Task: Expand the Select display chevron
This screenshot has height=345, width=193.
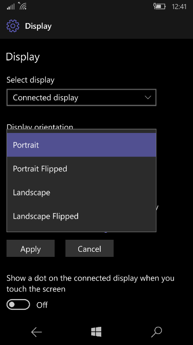Action: pyautogui.click(x=148, y=97)
